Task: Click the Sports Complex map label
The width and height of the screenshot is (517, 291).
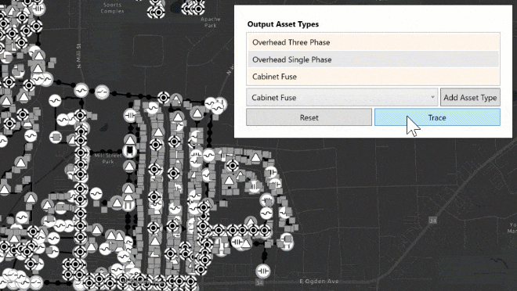Action: (x=113, y=8)
